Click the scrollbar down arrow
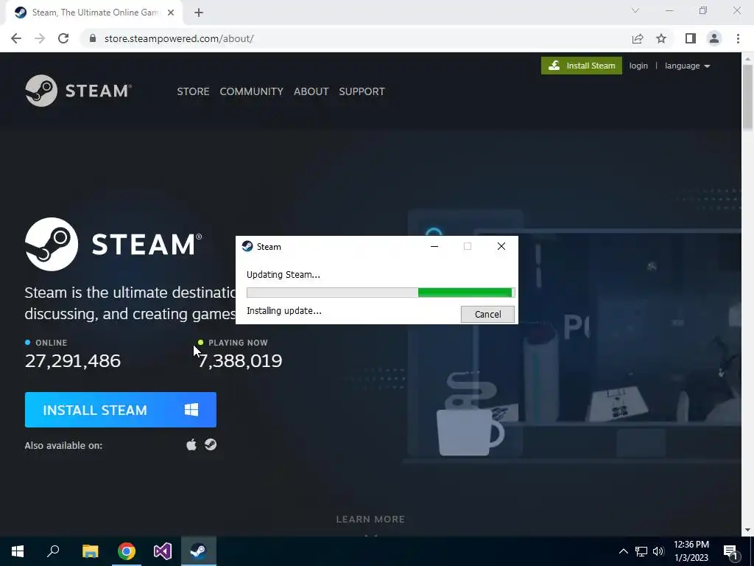The image size is (754, 566). [x=747, y=530]
